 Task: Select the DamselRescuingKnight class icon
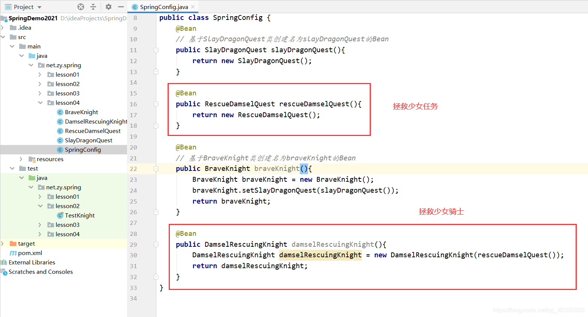point(60,121)
